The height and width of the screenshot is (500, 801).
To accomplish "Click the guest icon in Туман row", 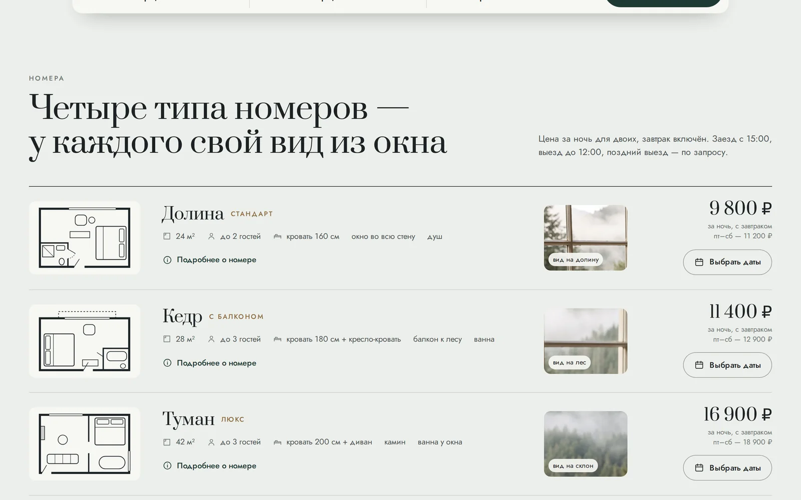I will [x=211, y=442].
